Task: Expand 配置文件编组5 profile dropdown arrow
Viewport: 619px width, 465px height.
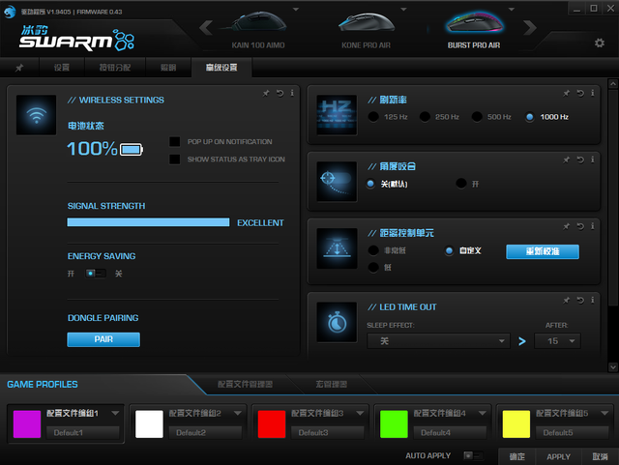Action: pyautogui.click(x=604, y=414)
